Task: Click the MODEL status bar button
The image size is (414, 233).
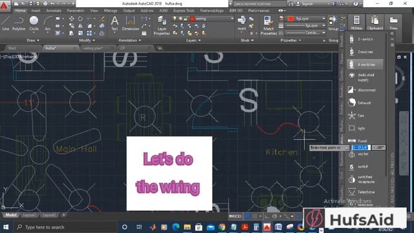Action: pos(235,216)
